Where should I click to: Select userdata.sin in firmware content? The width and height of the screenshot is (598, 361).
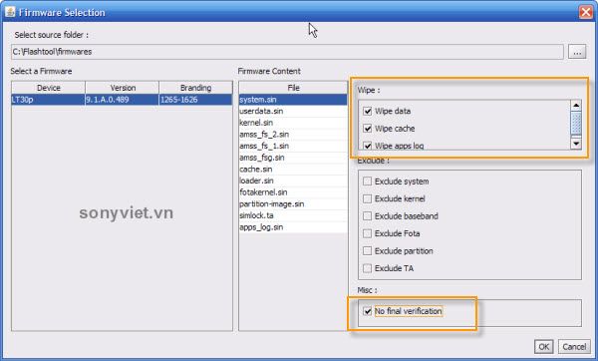(293, 111)
